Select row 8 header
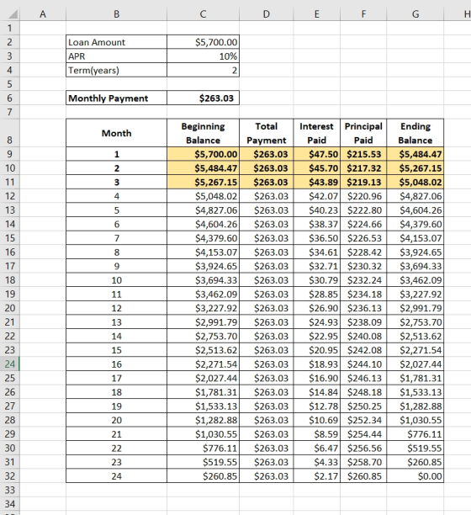The width and height of the screenshot is (471, 515). coord(10,133)
